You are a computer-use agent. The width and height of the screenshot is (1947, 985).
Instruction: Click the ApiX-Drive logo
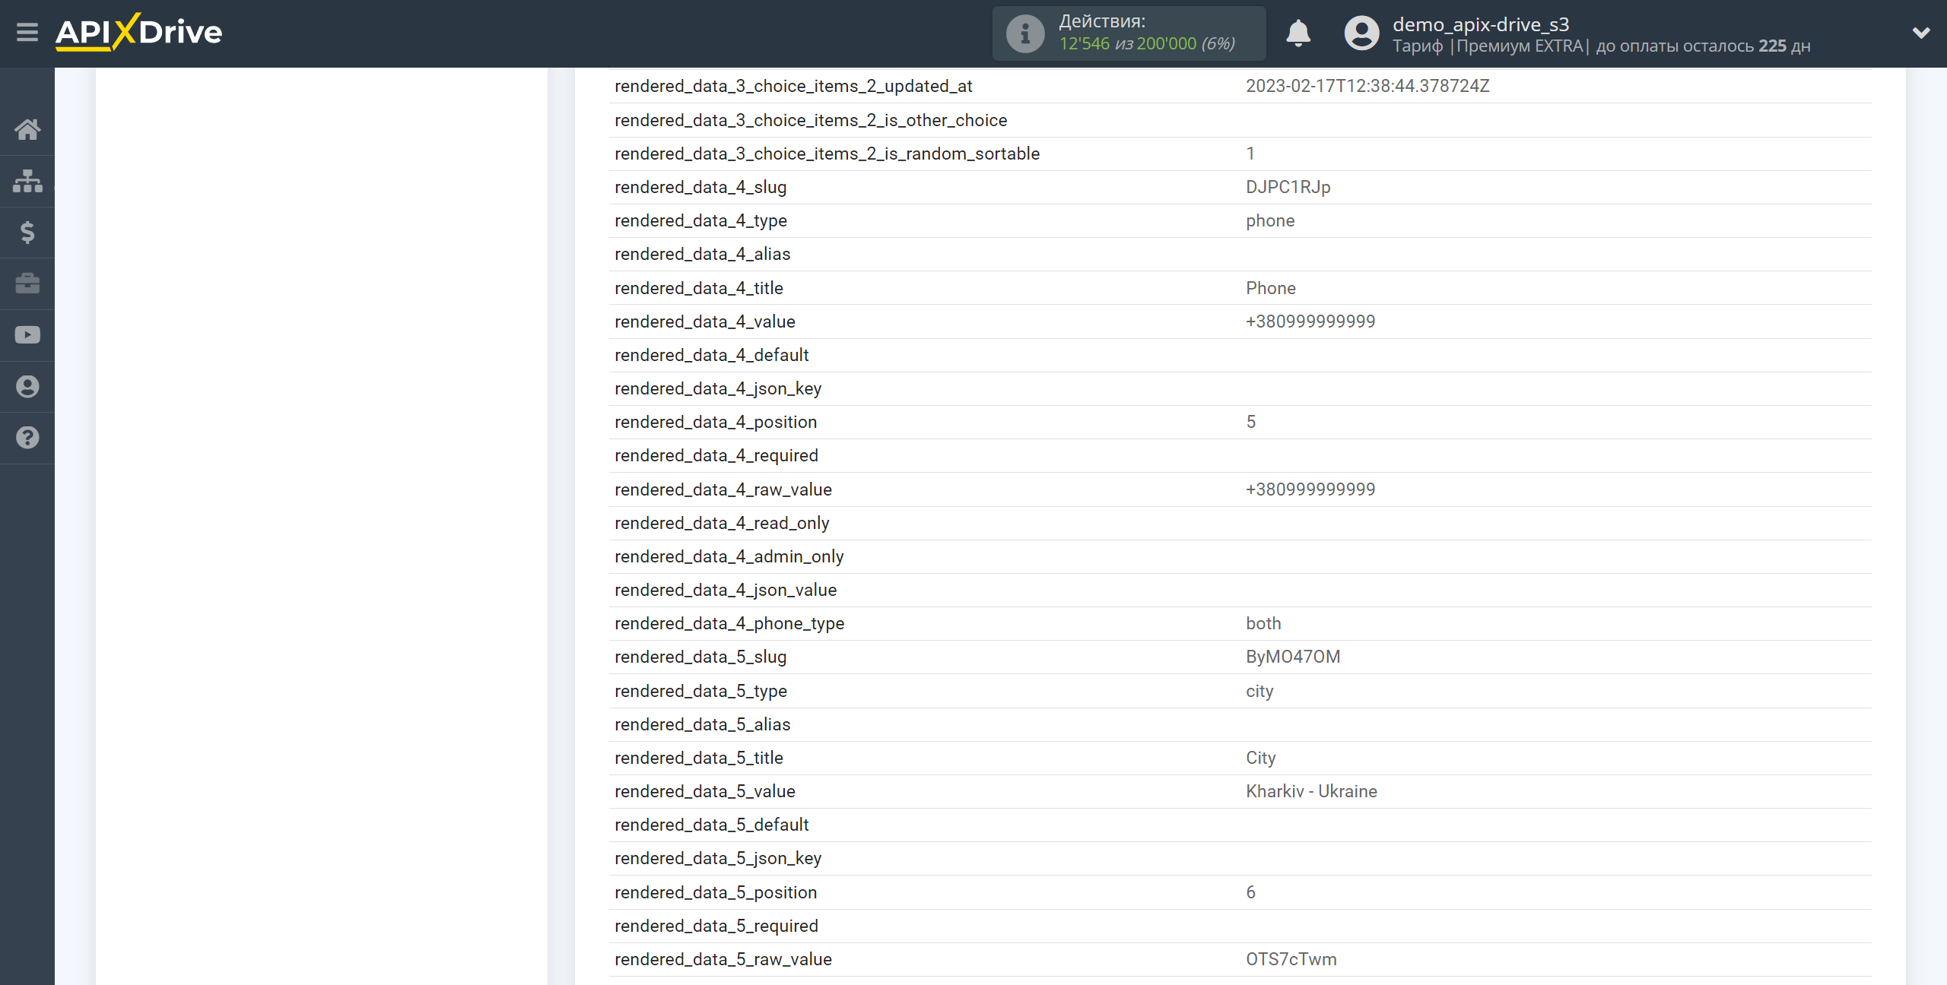[138, 33]
